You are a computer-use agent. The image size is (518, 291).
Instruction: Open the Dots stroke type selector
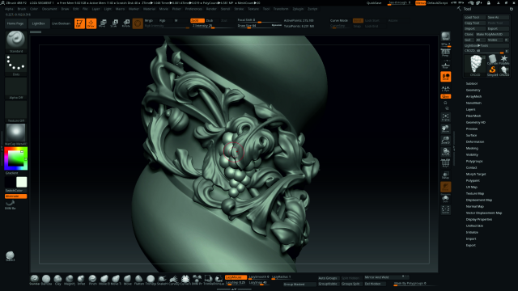click(15, 65)
